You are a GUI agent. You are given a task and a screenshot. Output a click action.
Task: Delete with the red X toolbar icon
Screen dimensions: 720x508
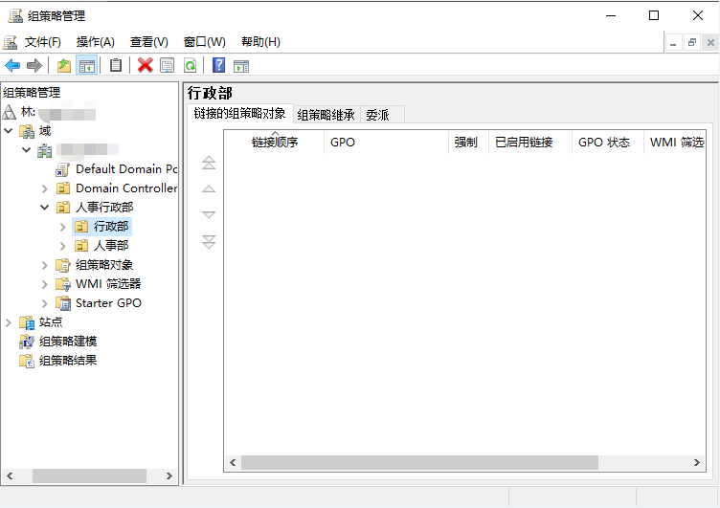146,66
